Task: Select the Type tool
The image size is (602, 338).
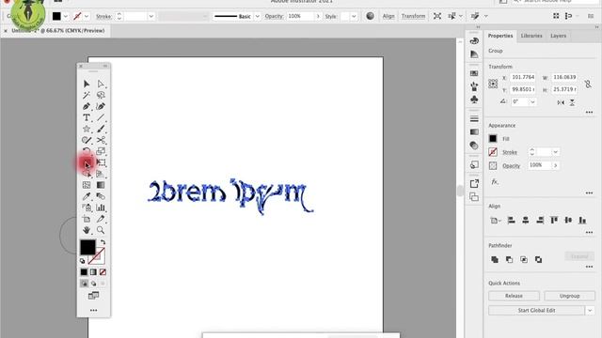Action: pyautogui.click(x=87, y=117)
